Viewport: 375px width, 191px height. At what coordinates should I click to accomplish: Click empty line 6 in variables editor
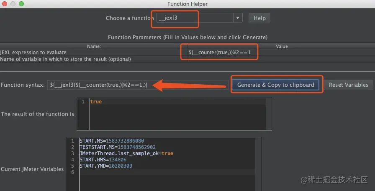pyautogui.click(x=167, y=172)
